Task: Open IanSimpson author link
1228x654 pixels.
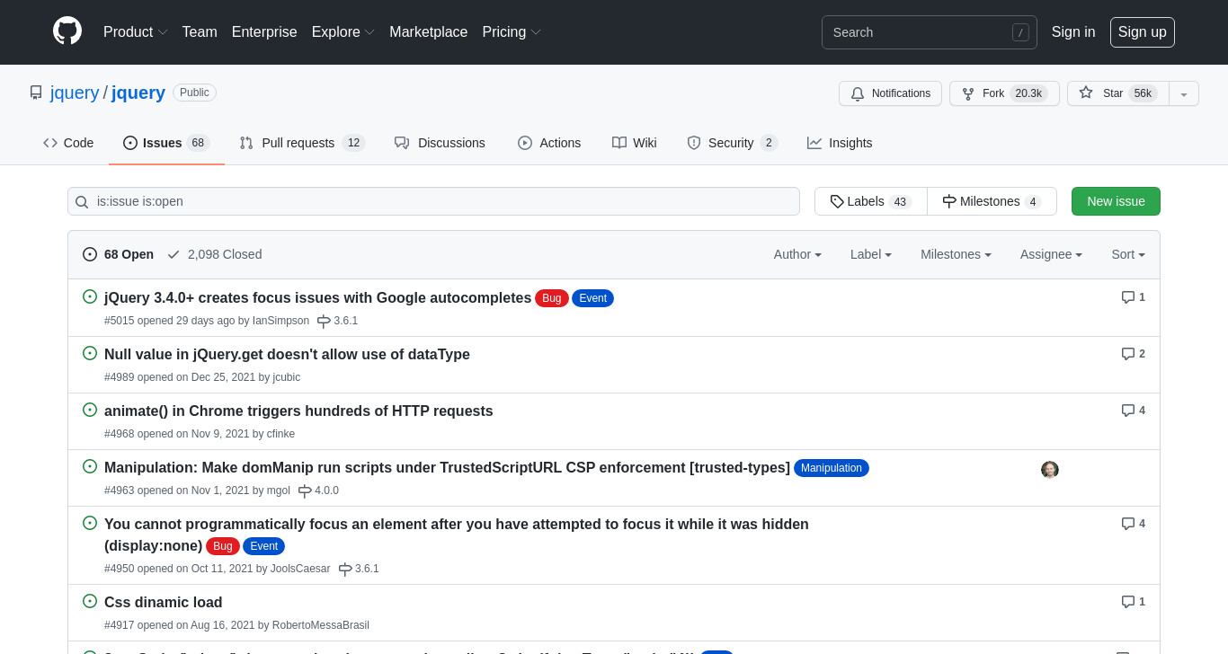Action: click(x=280, y=321)
